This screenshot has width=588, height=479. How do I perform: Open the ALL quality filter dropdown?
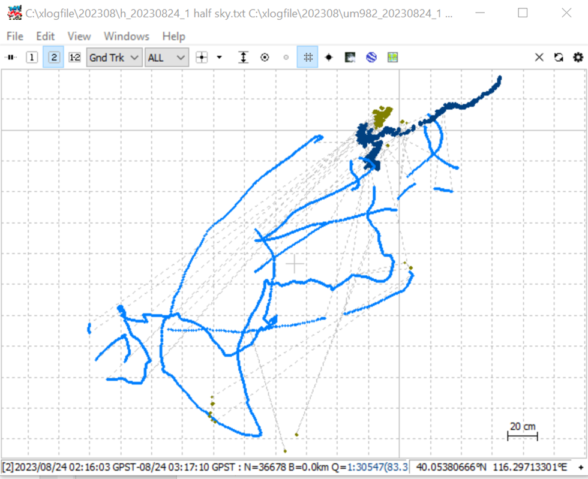167,58
